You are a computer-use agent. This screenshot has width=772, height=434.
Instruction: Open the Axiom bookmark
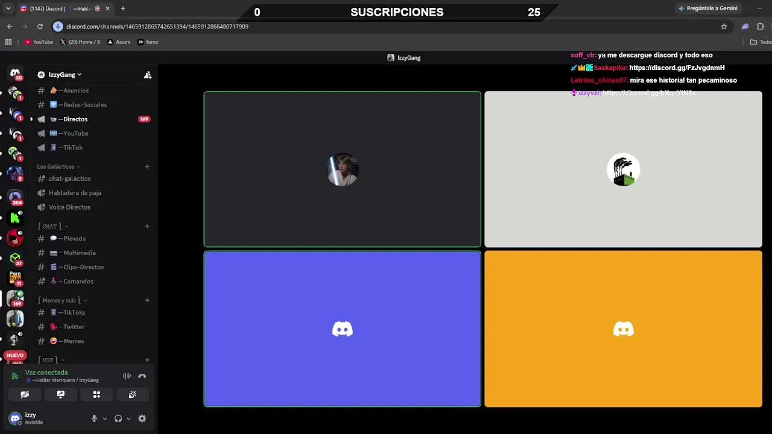click(x=119, y=42)
